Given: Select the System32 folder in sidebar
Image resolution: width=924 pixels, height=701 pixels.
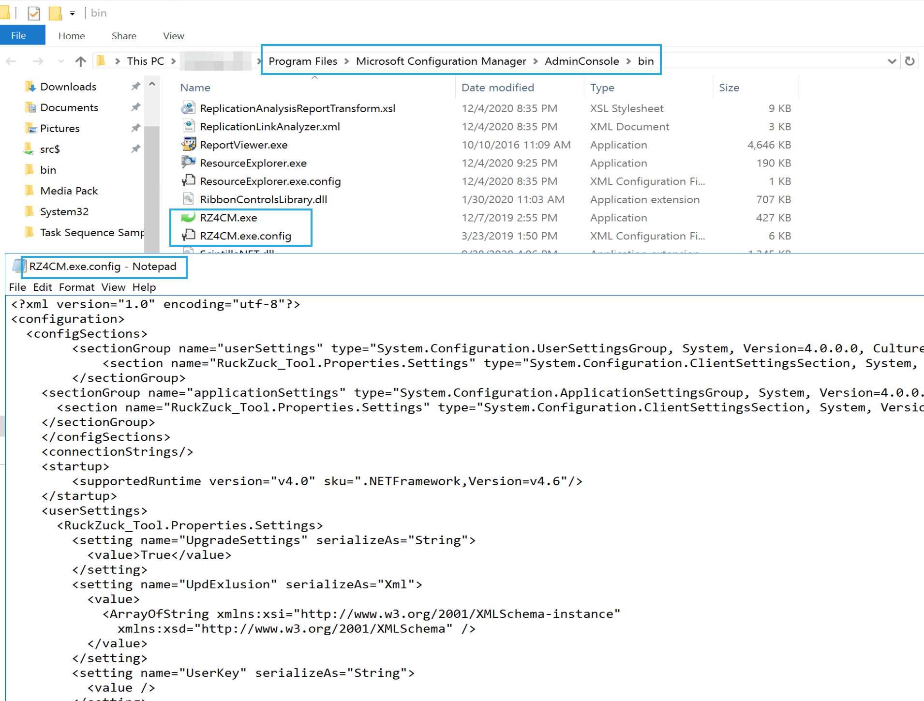Looking at the screenshot, I should point(64,212).
